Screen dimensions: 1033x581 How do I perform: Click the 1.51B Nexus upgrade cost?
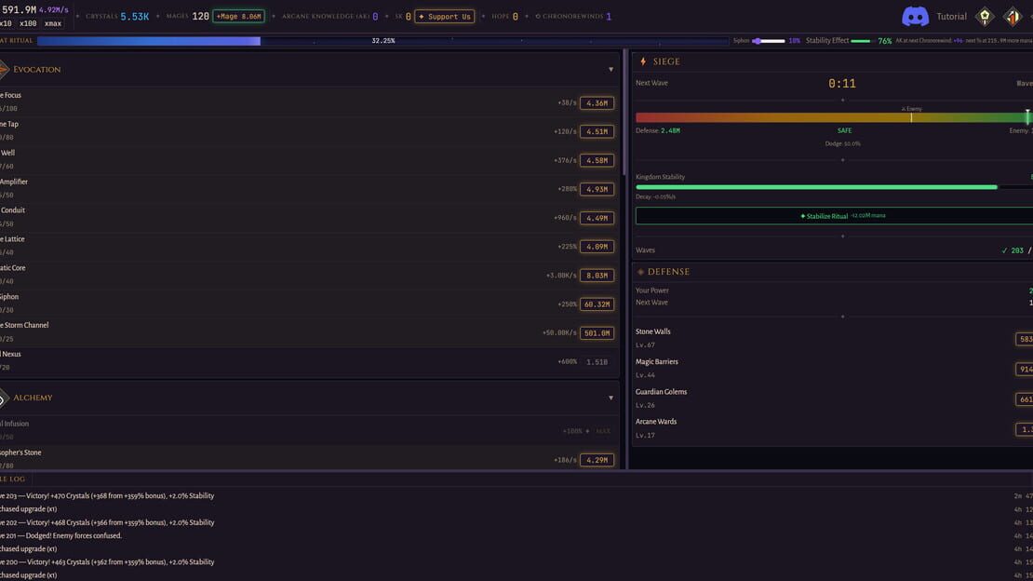coord(597,362)
